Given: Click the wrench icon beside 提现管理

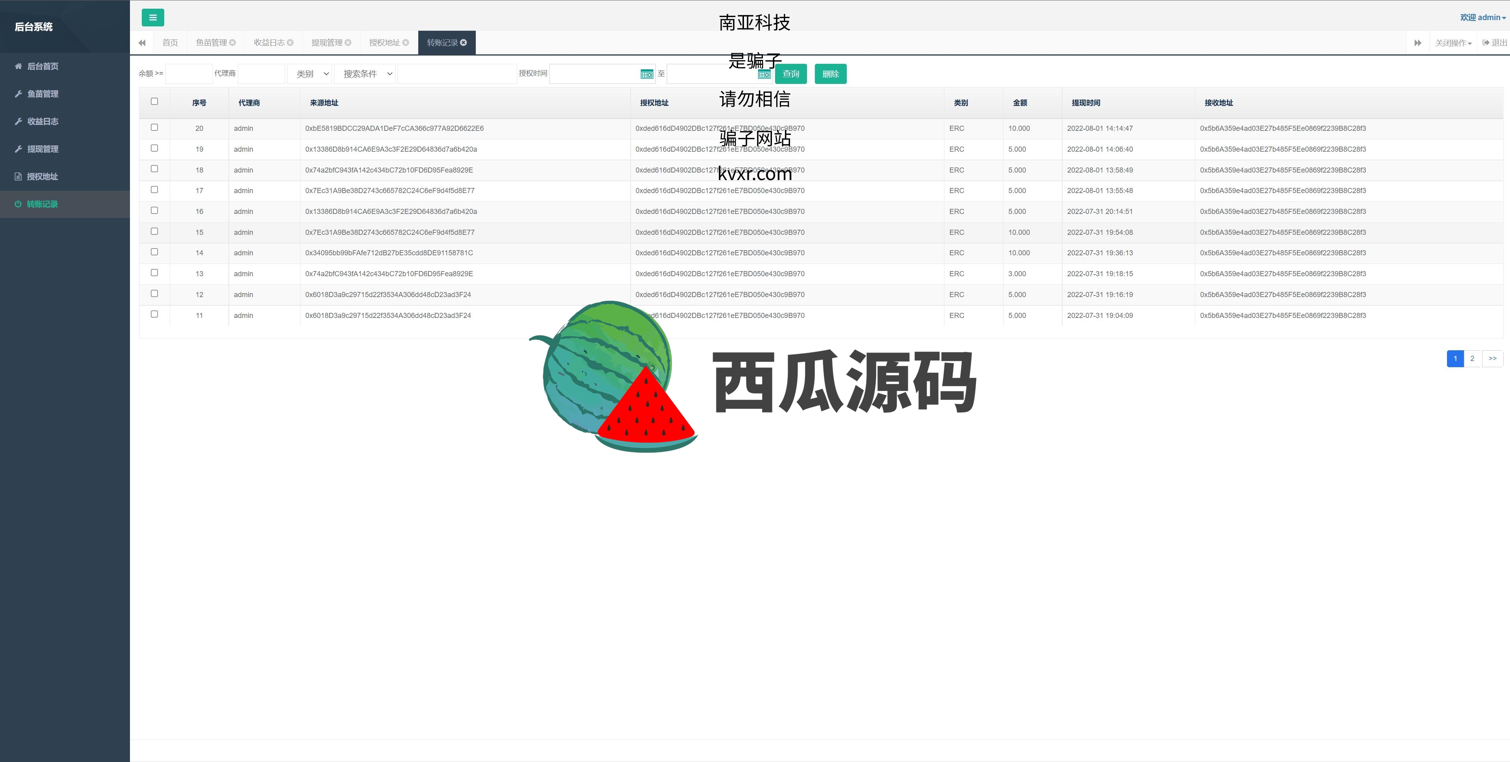Looking at the screenshot, I should 18,149.
